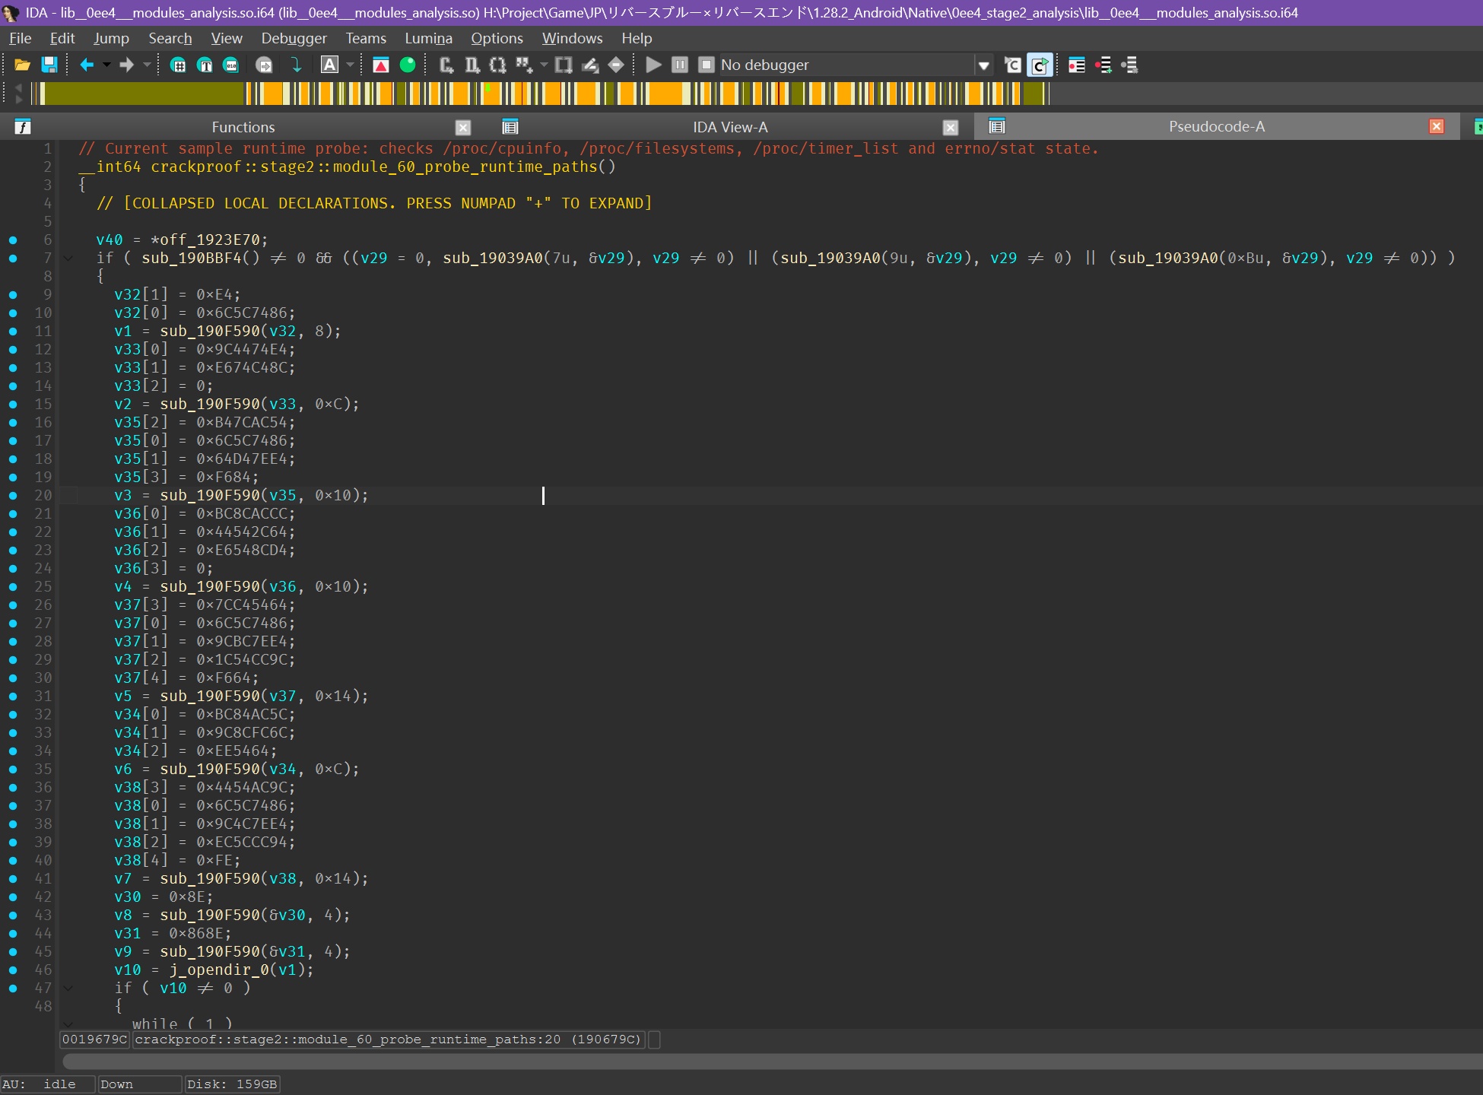
Task: Click the horizontal scrollbar below the pseudocode
Action: click(x=772, y=1061)
